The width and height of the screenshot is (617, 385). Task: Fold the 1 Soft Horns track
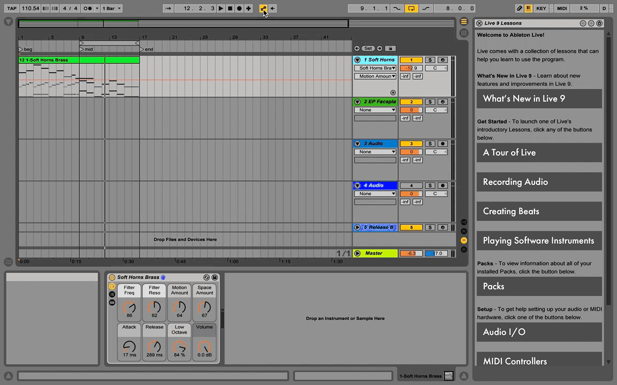[x=357, y=60]
